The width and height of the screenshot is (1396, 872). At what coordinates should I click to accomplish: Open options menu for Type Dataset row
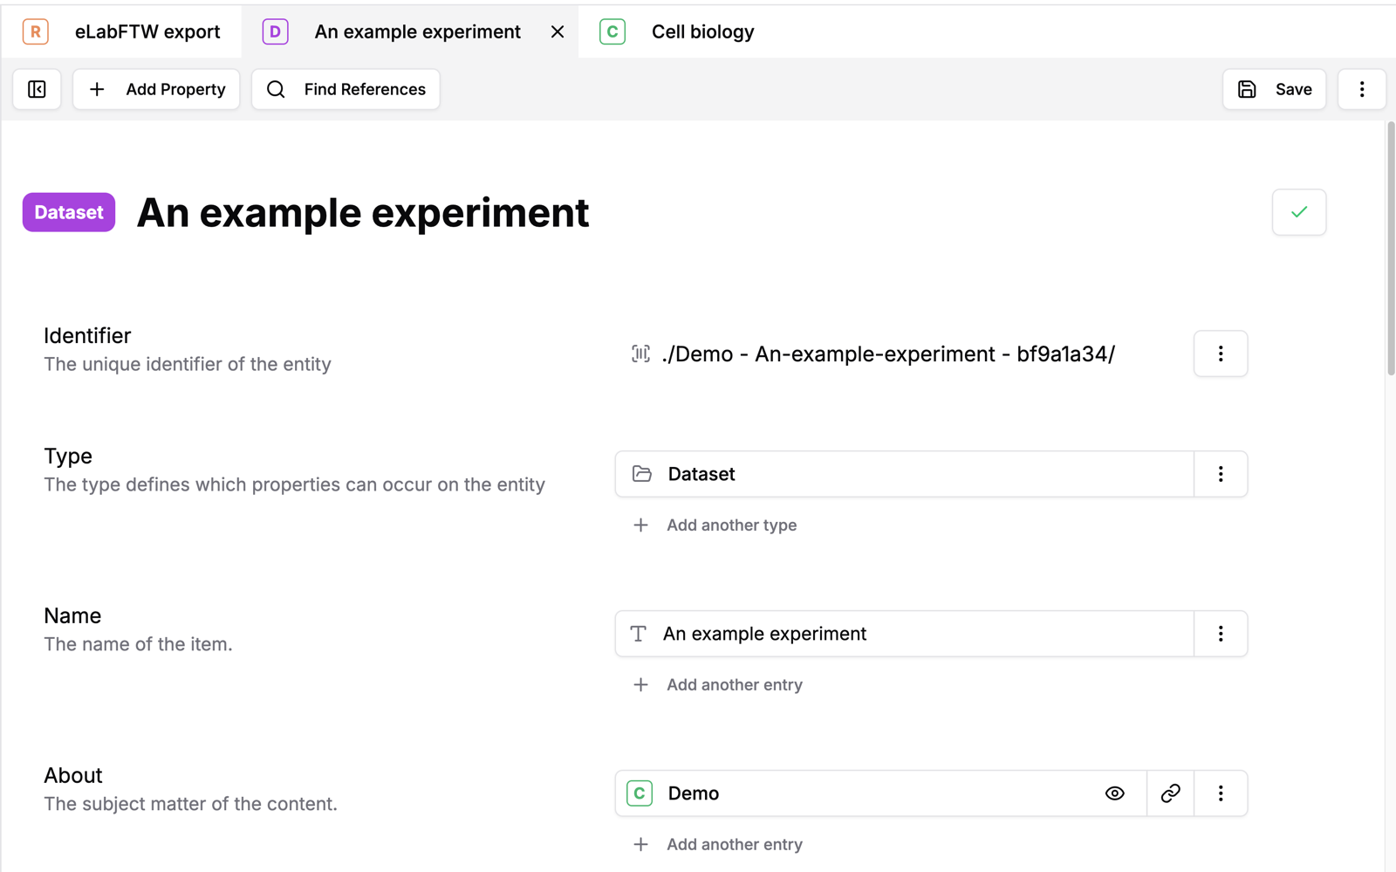[1220, 474]
